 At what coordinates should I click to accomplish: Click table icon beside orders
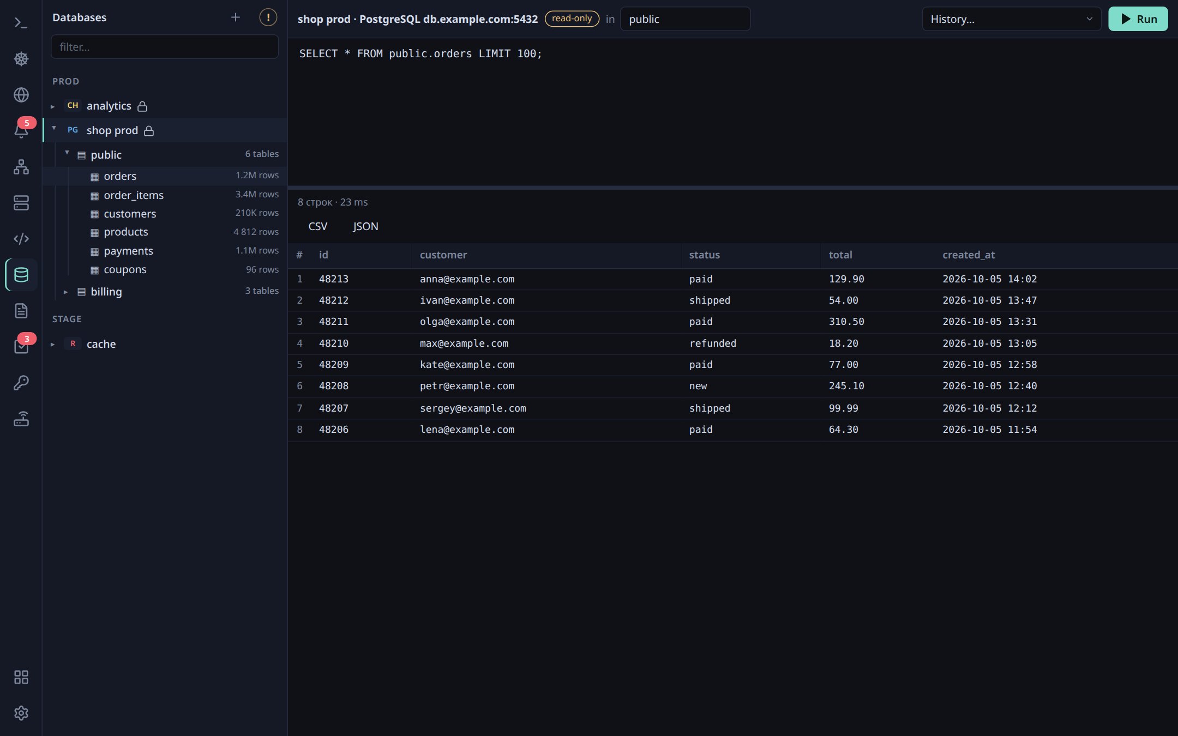(94, 177)
